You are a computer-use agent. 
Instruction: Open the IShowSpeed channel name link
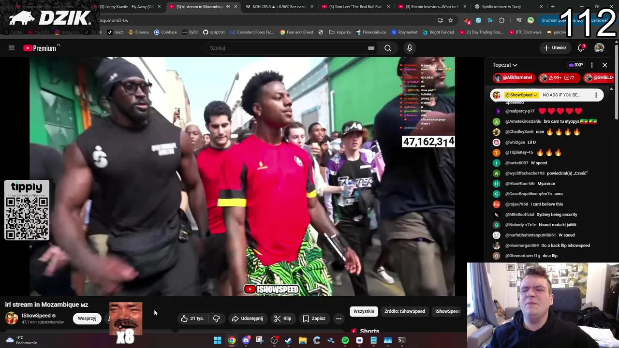coord(36,316)
